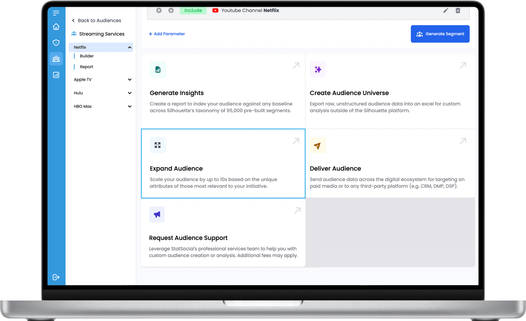Screen dimensions: 526x321
Task: Move parameter up with the up-arrow icon
Action: (159, 10)
